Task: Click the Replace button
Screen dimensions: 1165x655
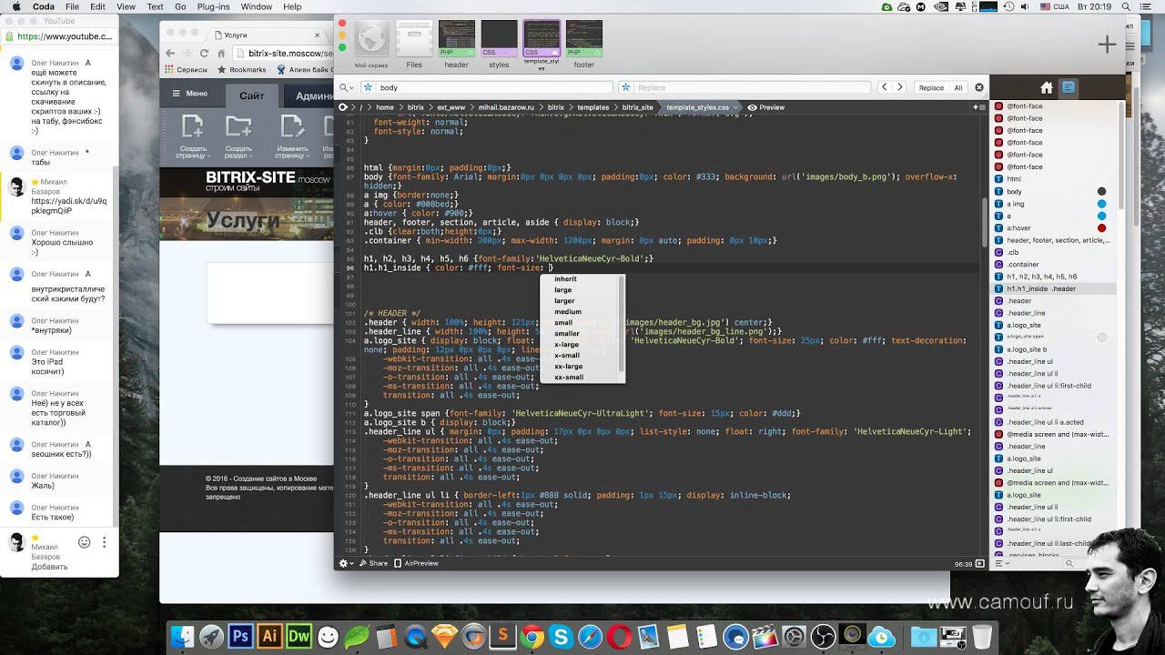Action: tap(931, 87)
